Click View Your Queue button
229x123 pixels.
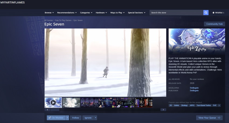click(209, 118)
